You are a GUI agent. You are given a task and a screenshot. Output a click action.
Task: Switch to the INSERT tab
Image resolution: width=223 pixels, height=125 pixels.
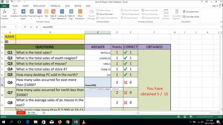(x=25, y=6)
